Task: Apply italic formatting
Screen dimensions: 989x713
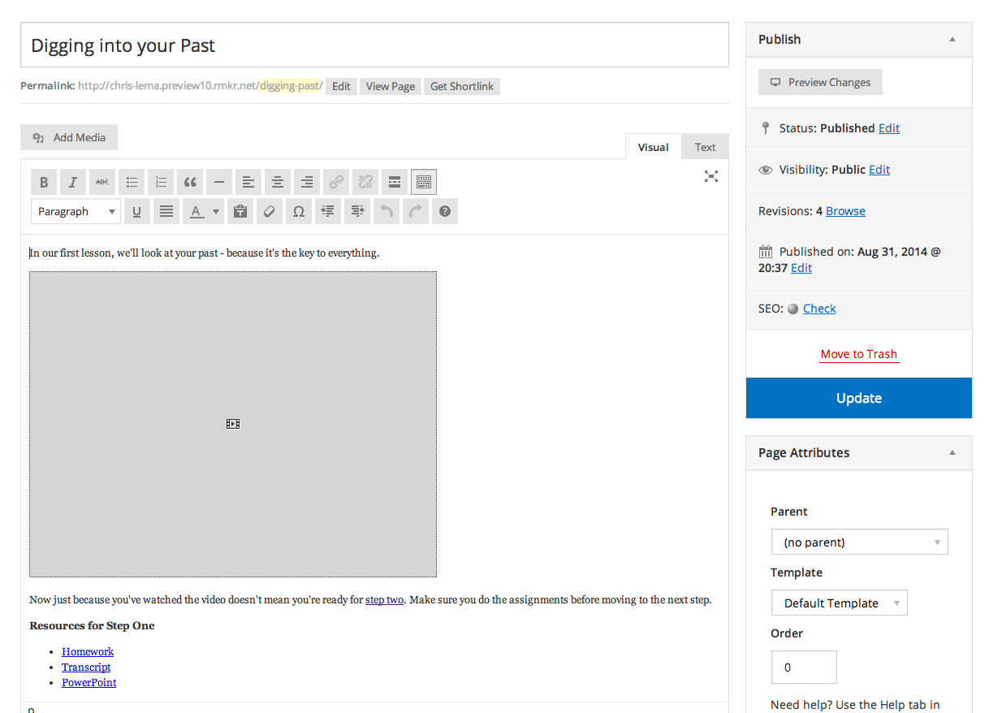Action: (73, 183)
